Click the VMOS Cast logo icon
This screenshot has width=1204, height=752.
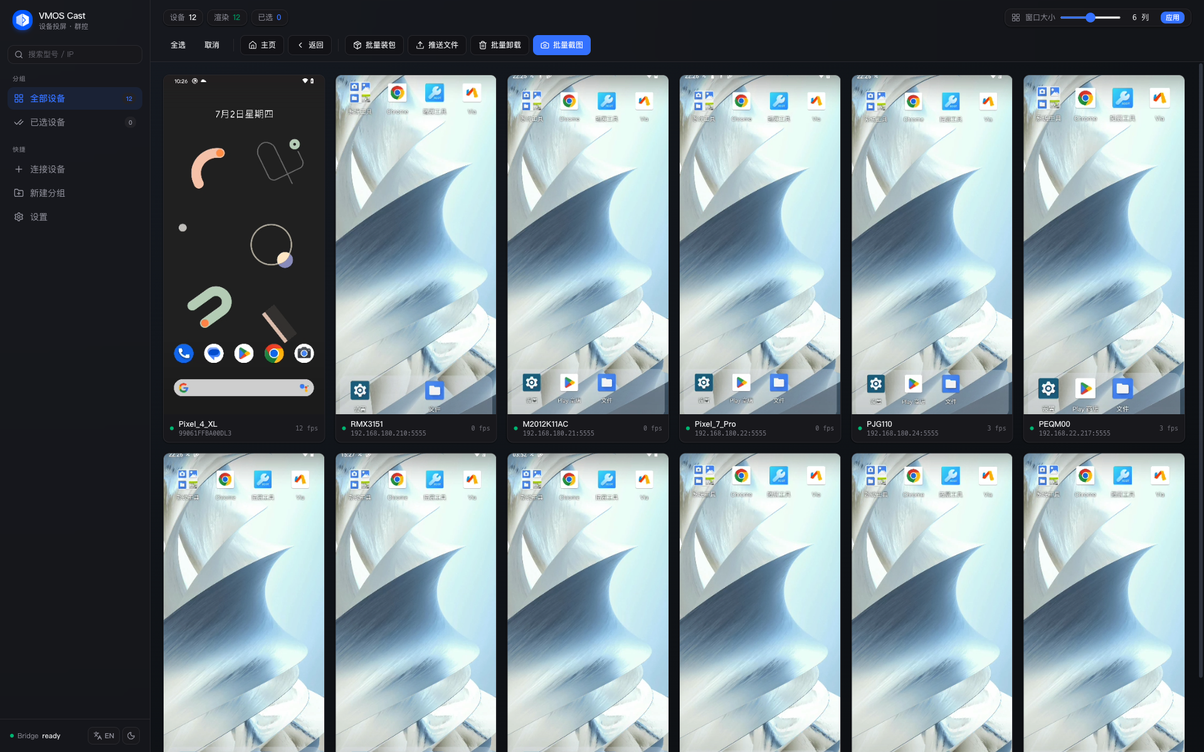tap(23, 20)
